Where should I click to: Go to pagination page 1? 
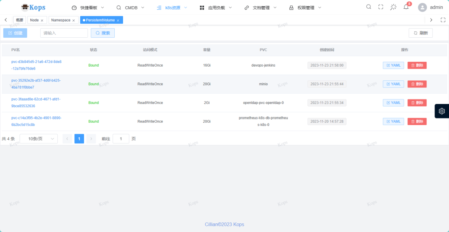point(79,139)
